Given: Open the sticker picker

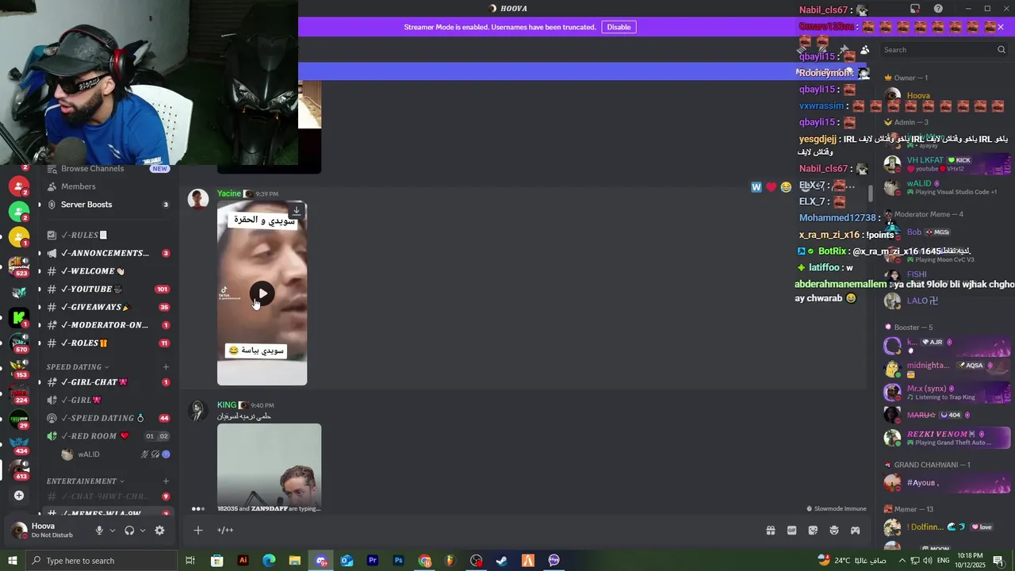Looking at the screenshot, I should click(813, 531).
